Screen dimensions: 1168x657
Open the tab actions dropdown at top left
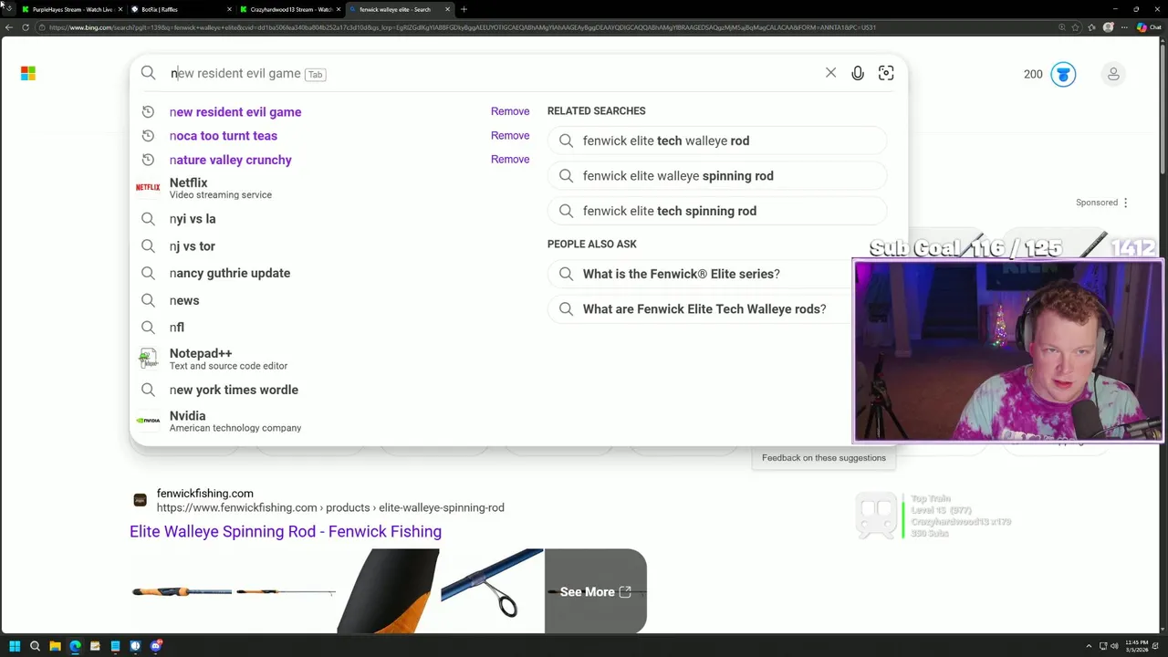click(8, 9)
